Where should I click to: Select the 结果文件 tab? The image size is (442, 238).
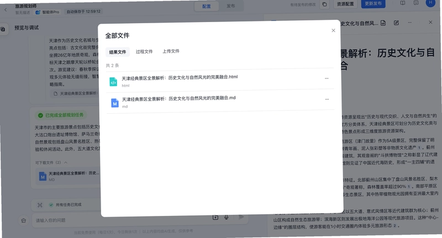[118, 52]
